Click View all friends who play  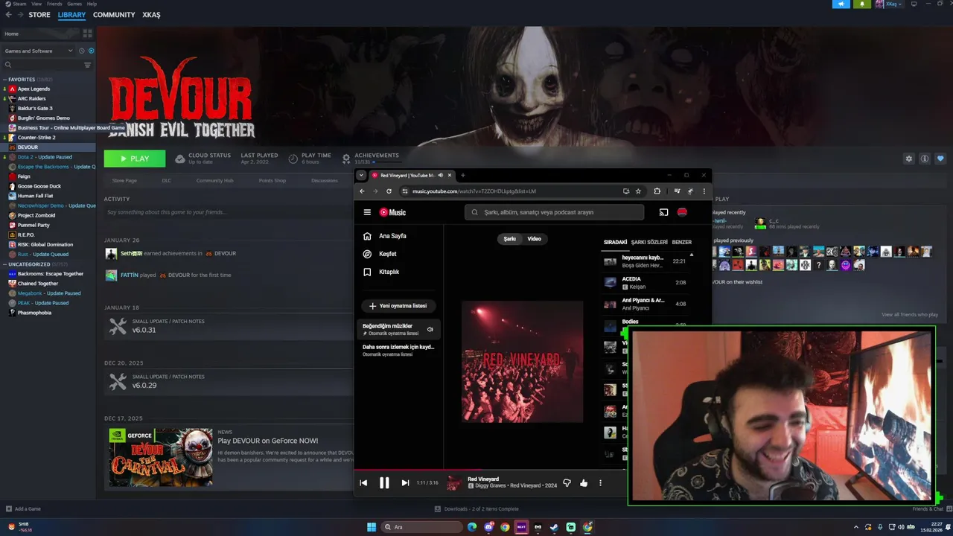[910, 315]
